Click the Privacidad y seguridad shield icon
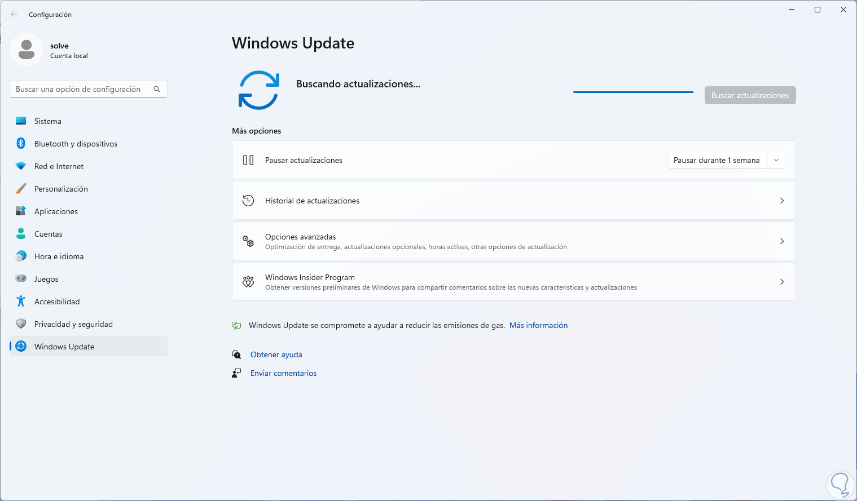The image size is (857, 501). (21, 324)
